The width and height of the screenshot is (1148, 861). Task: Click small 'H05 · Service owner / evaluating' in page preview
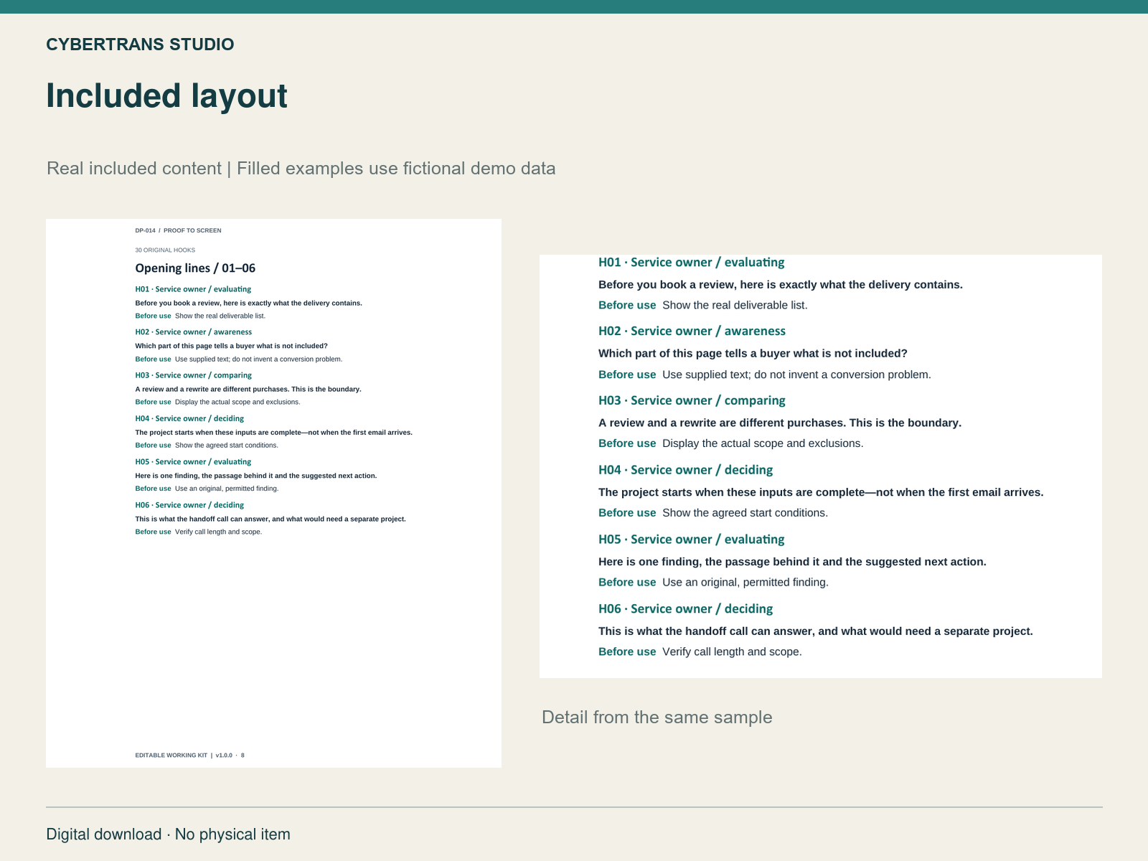coord(193,462)
